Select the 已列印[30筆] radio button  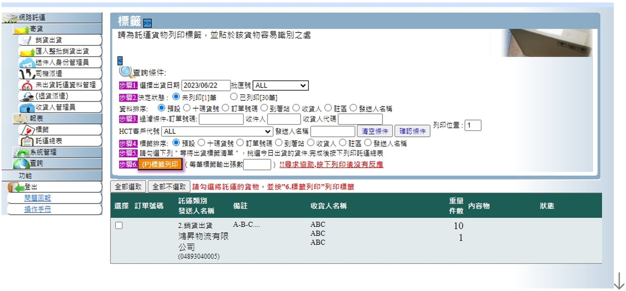[234, 97]
